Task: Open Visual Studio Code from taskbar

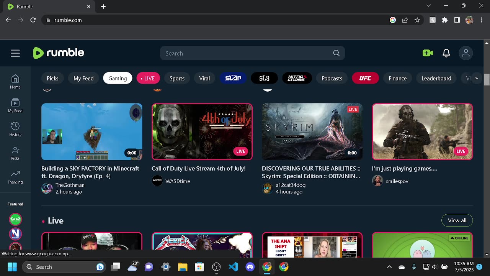Action: pos(233,267)
